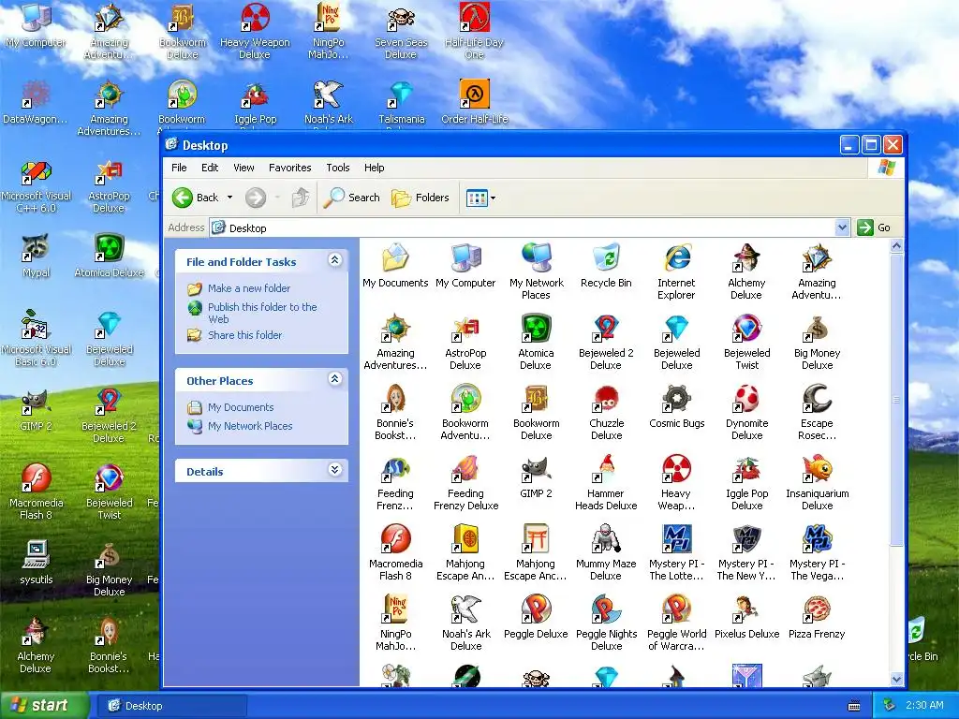
Task: Select Peggle Deluxe icon in the window
Action: point(536,610)
